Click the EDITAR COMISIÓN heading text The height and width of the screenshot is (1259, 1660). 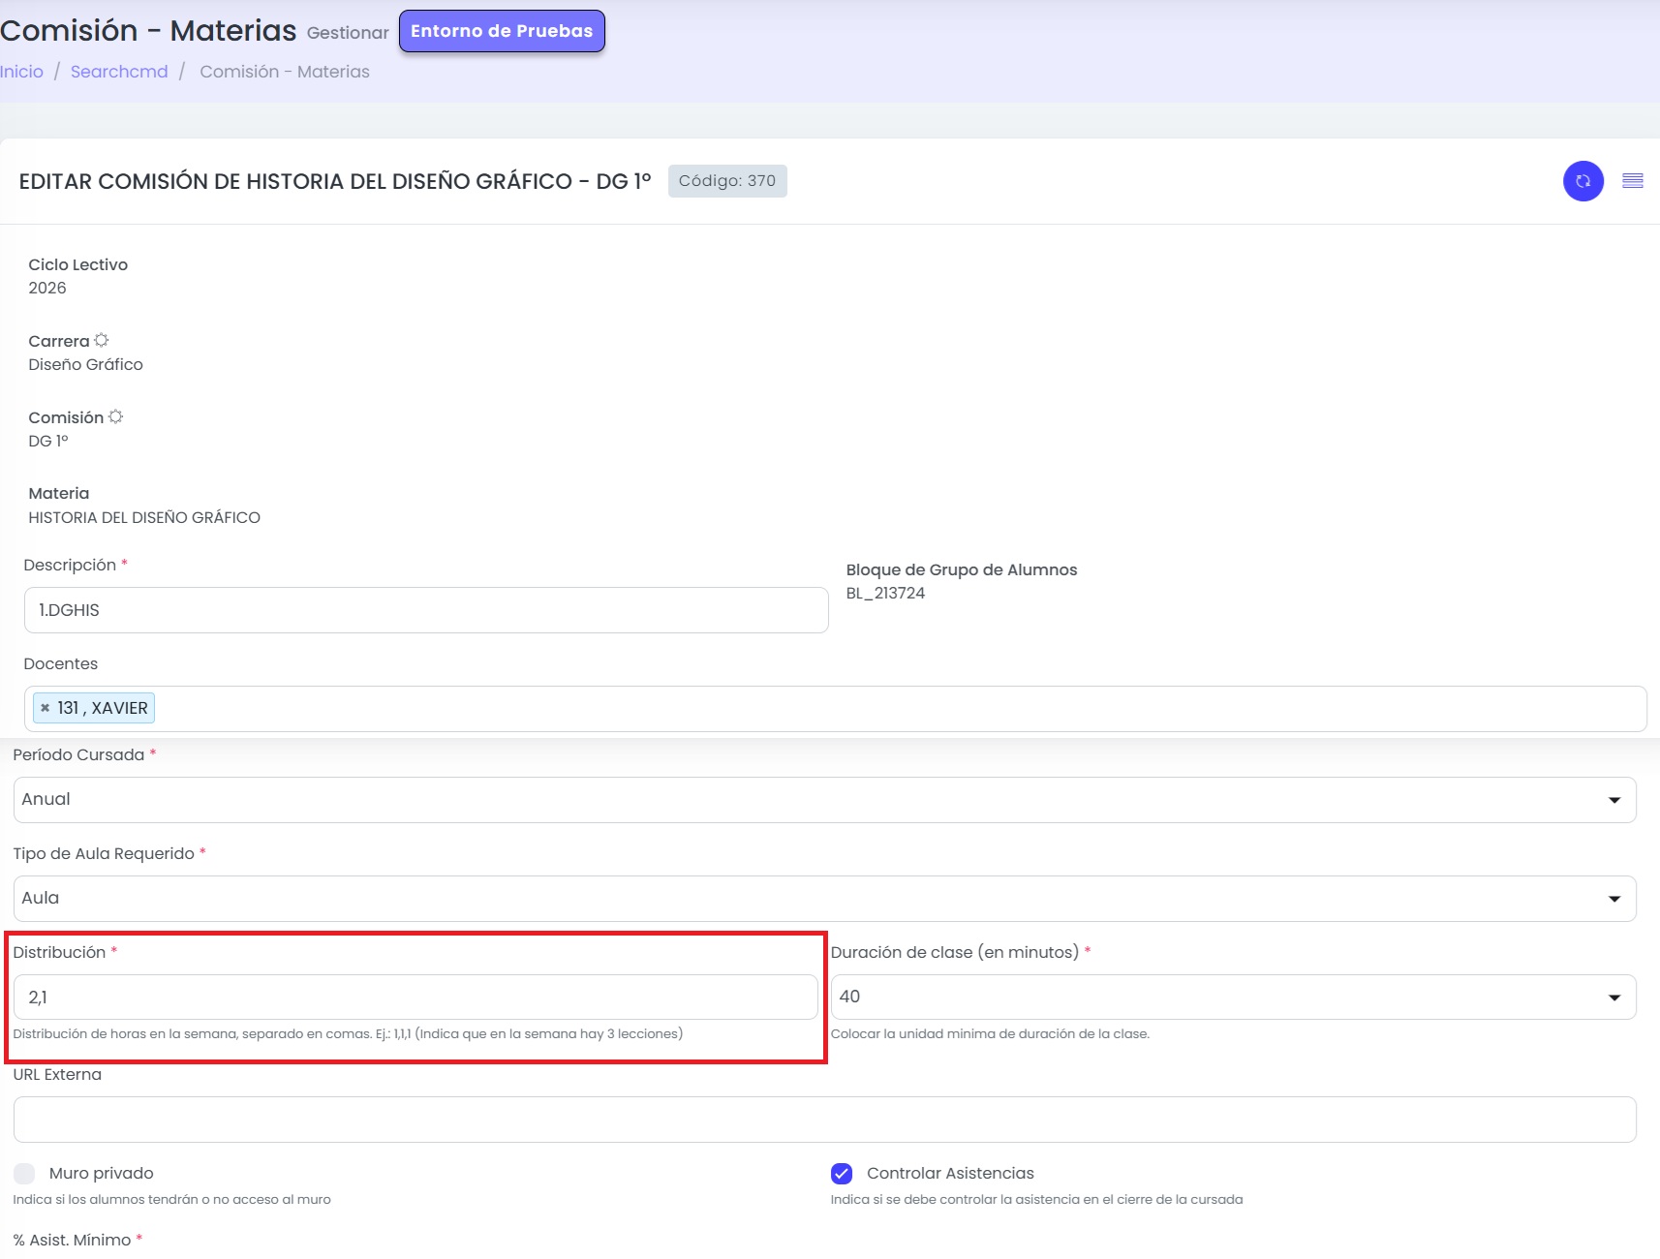[x=335, y=181]
